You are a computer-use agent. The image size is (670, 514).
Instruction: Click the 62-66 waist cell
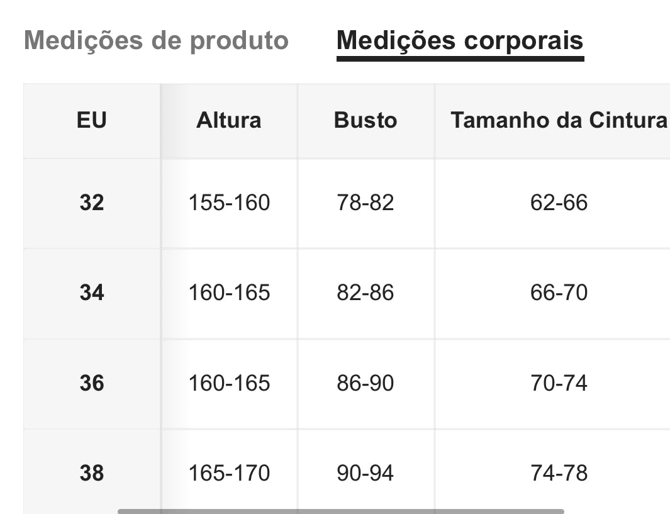[559, 203]
